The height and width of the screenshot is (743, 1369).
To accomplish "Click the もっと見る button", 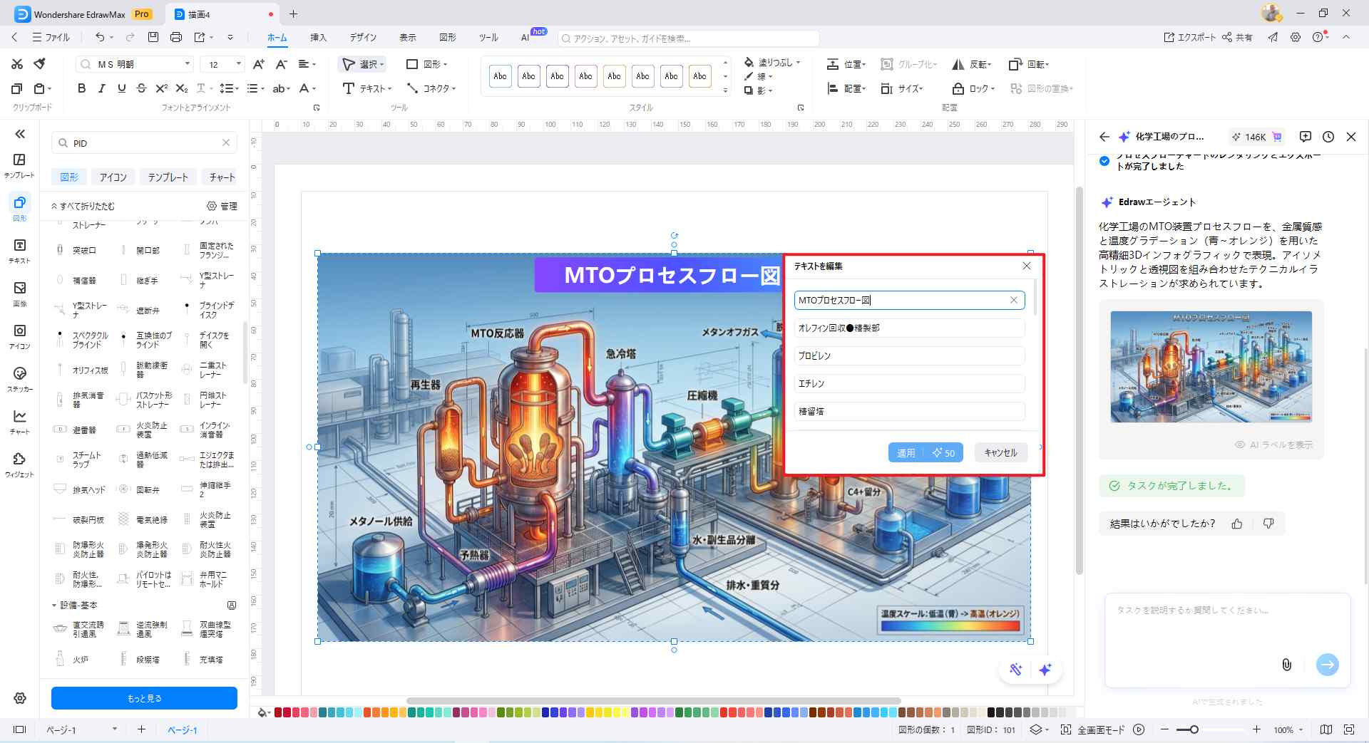I will (x=144, y=698).
